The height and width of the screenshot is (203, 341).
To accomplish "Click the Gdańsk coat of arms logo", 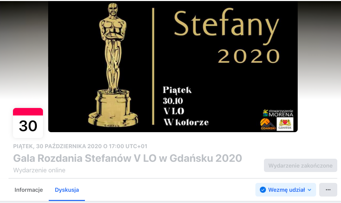I will pyautogui.click(x=285, y=124).
